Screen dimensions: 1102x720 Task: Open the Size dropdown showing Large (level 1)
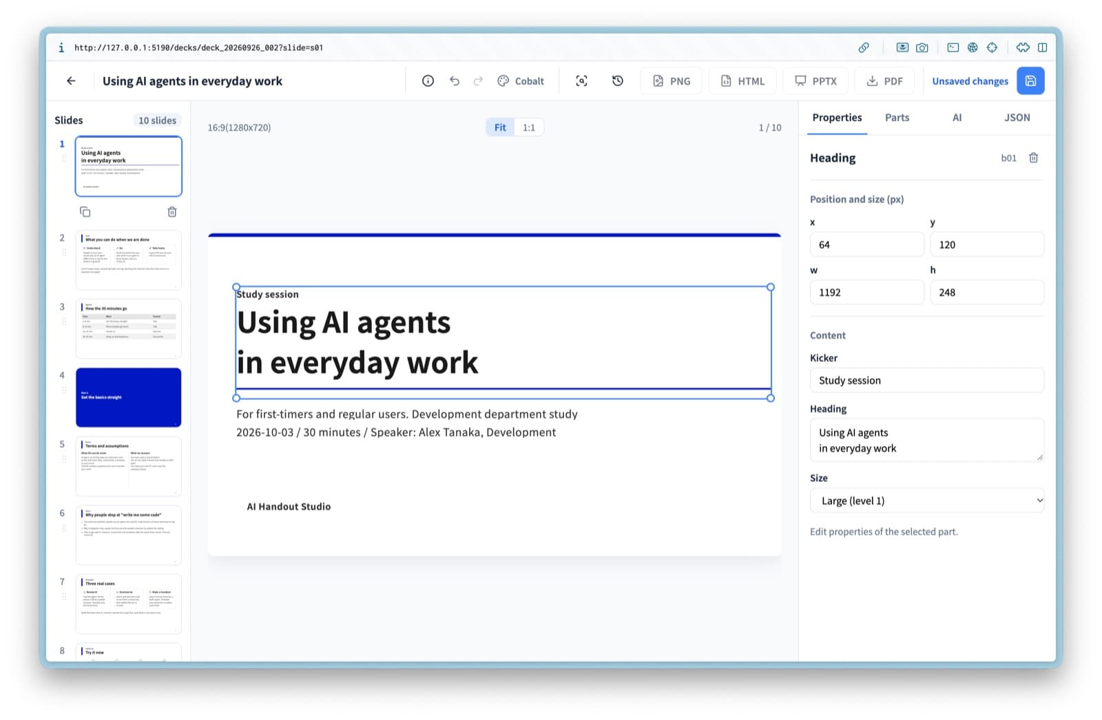927,500
